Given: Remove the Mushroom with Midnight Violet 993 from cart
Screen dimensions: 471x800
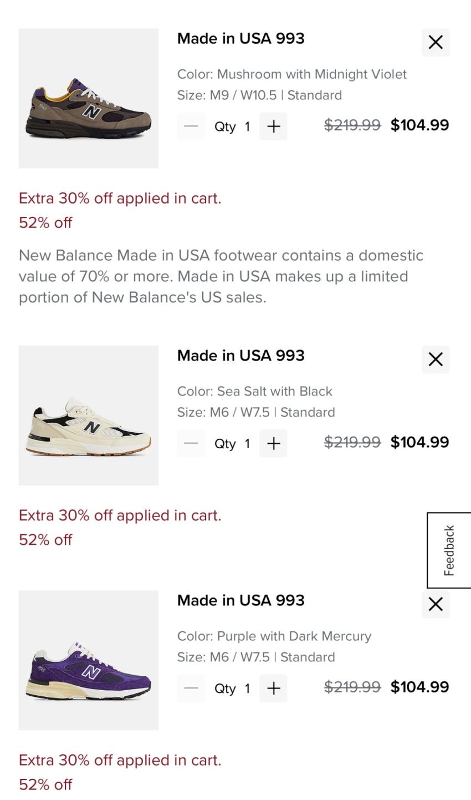Looking at the screenshot, I should (436, 42).
